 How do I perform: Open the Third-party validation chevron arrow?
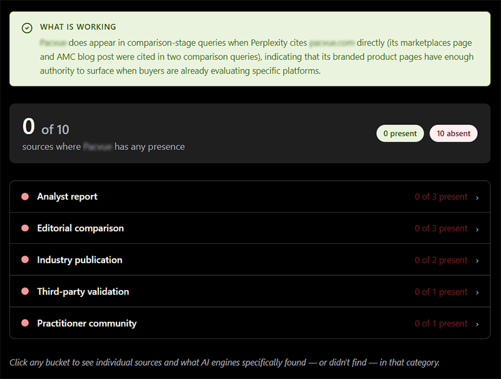coord(477,293)
